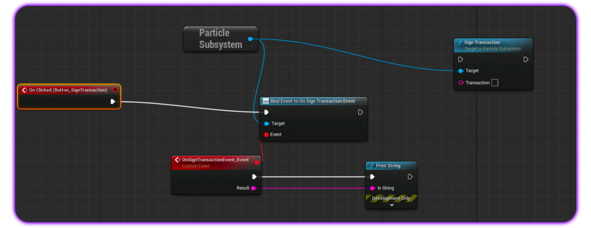Click the event icon on OnSignTransactionEvent_Event node

(x=177, y=160)
